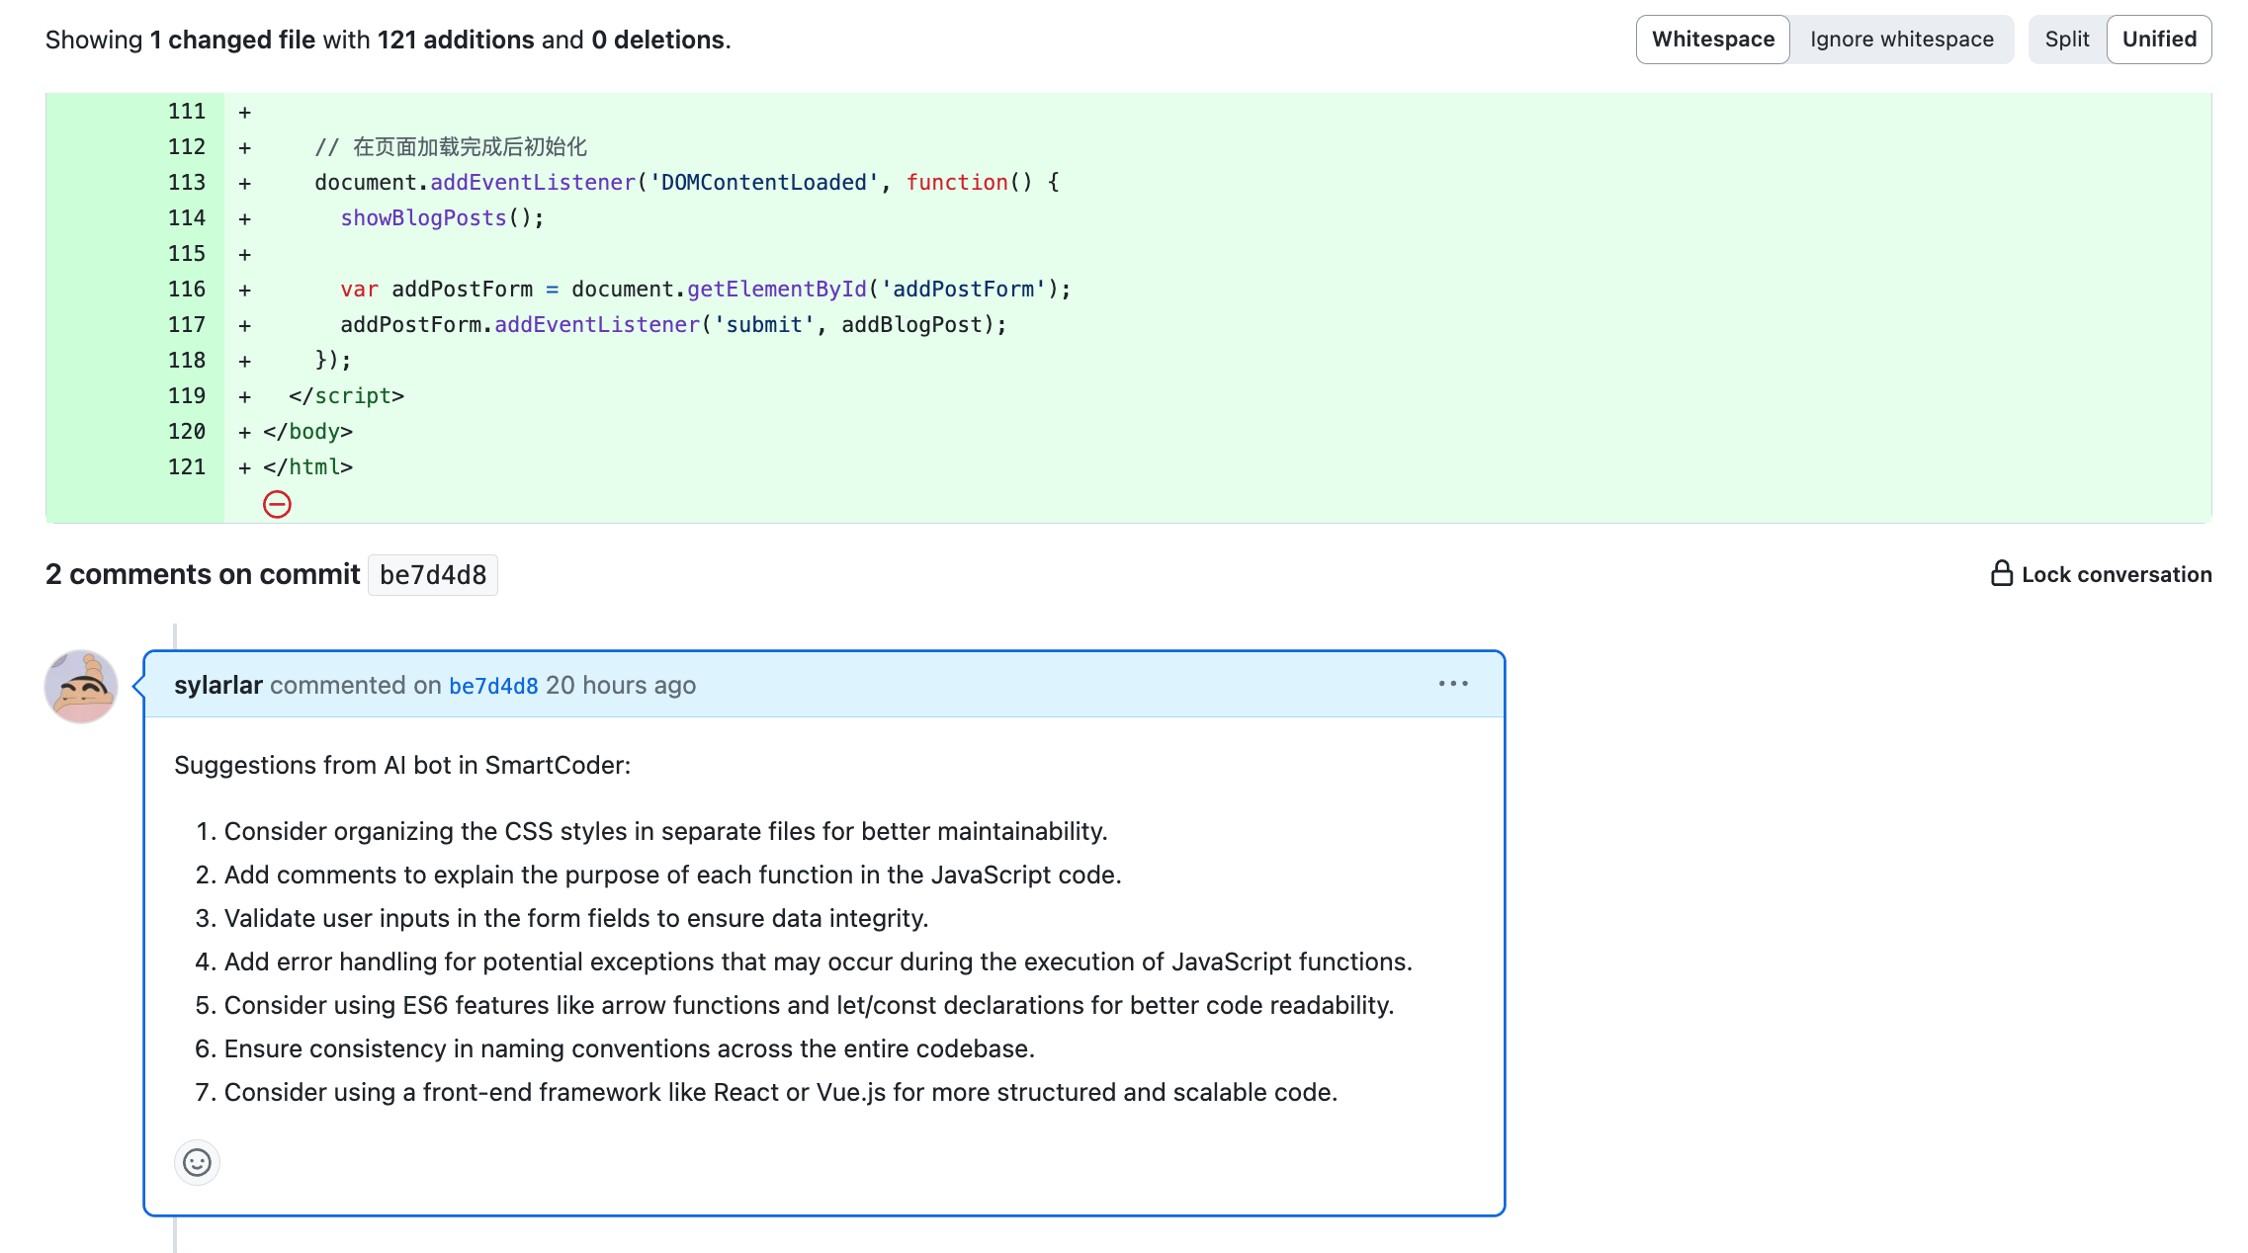
Task: Click the sylarlar username link
Action: click(215, 684)
